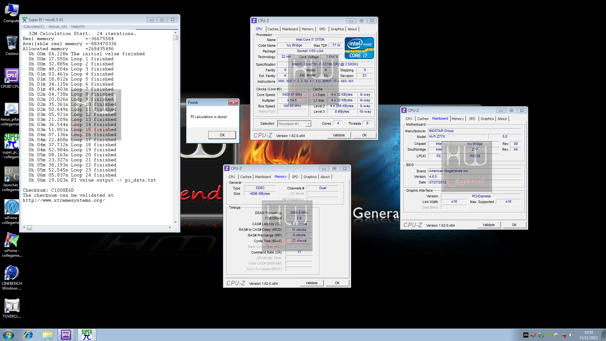Click Super PI horizontal scrollbar right arrow
Image resolution: width=606 pixels, height=341 pixels.
170,227
